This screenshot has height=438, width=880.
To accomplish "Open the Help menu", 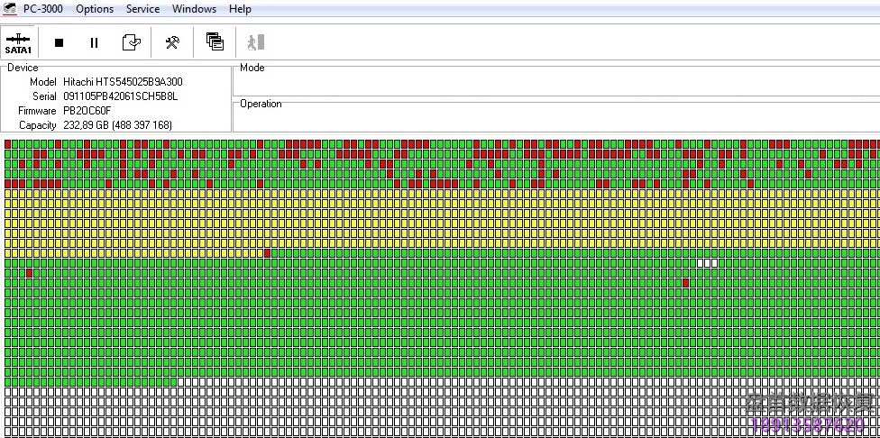I will 240,9.
